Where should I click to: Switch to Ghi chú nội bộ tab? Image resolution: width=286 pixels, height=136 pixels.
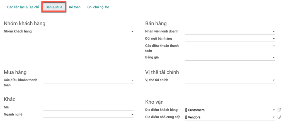click(x=98, y=7)
